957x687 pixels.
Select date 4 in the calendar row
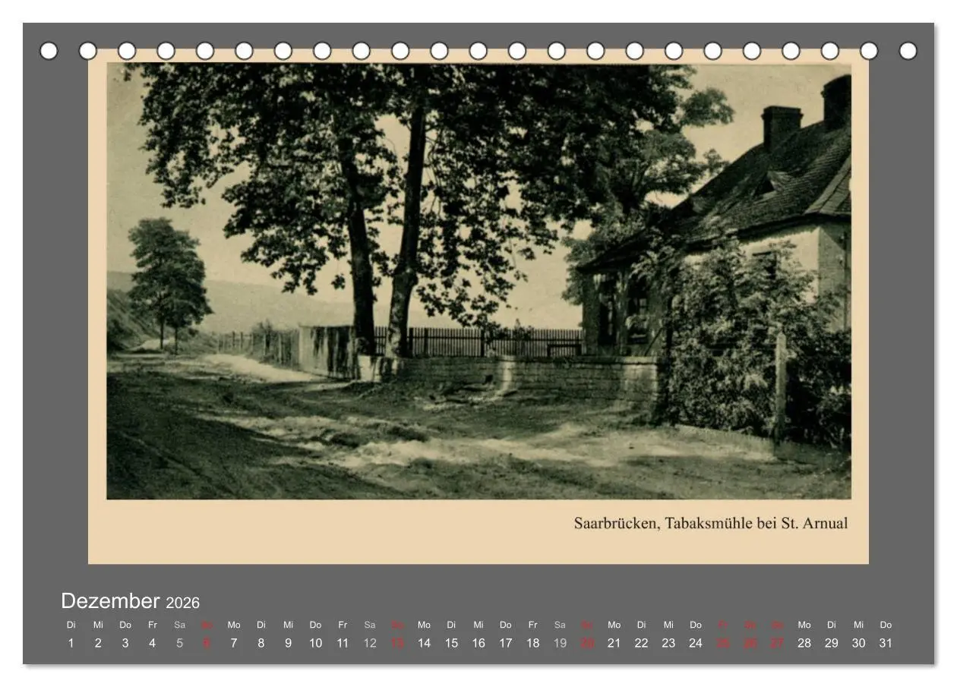tap(152, 643)
